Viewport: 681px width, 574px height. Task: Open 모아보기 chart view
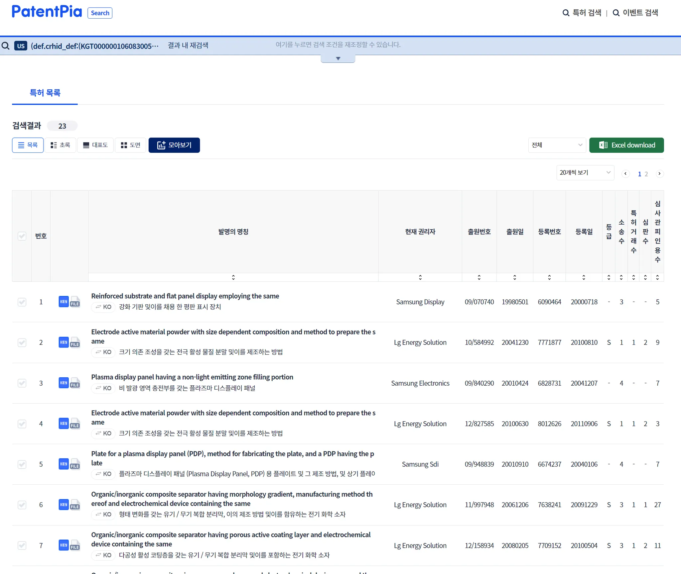(x=174, y=145)
